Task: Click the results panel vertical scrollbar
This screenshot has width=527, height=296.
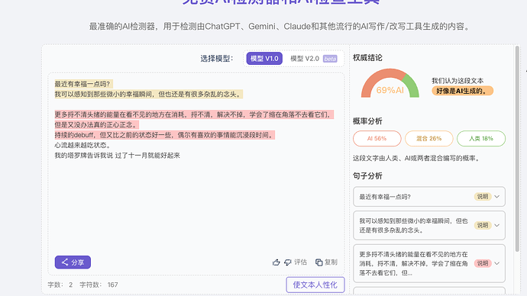Action: click(x=517, y=148)
